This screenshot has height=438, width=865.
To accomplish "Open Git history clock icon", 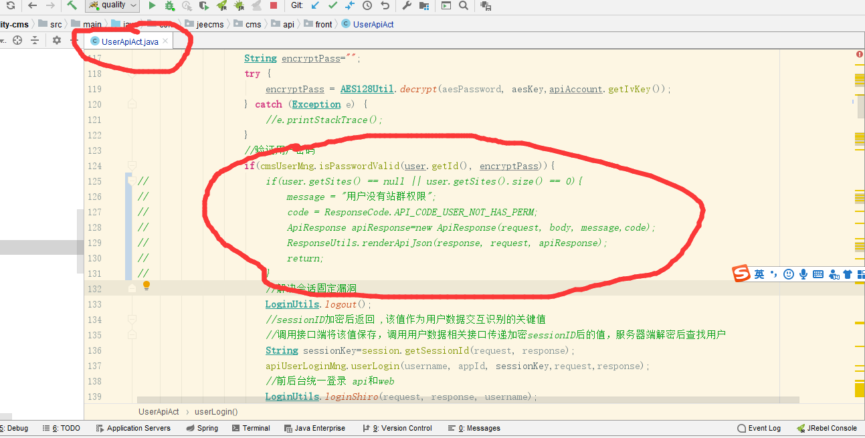I will click(x=367, y=5).
